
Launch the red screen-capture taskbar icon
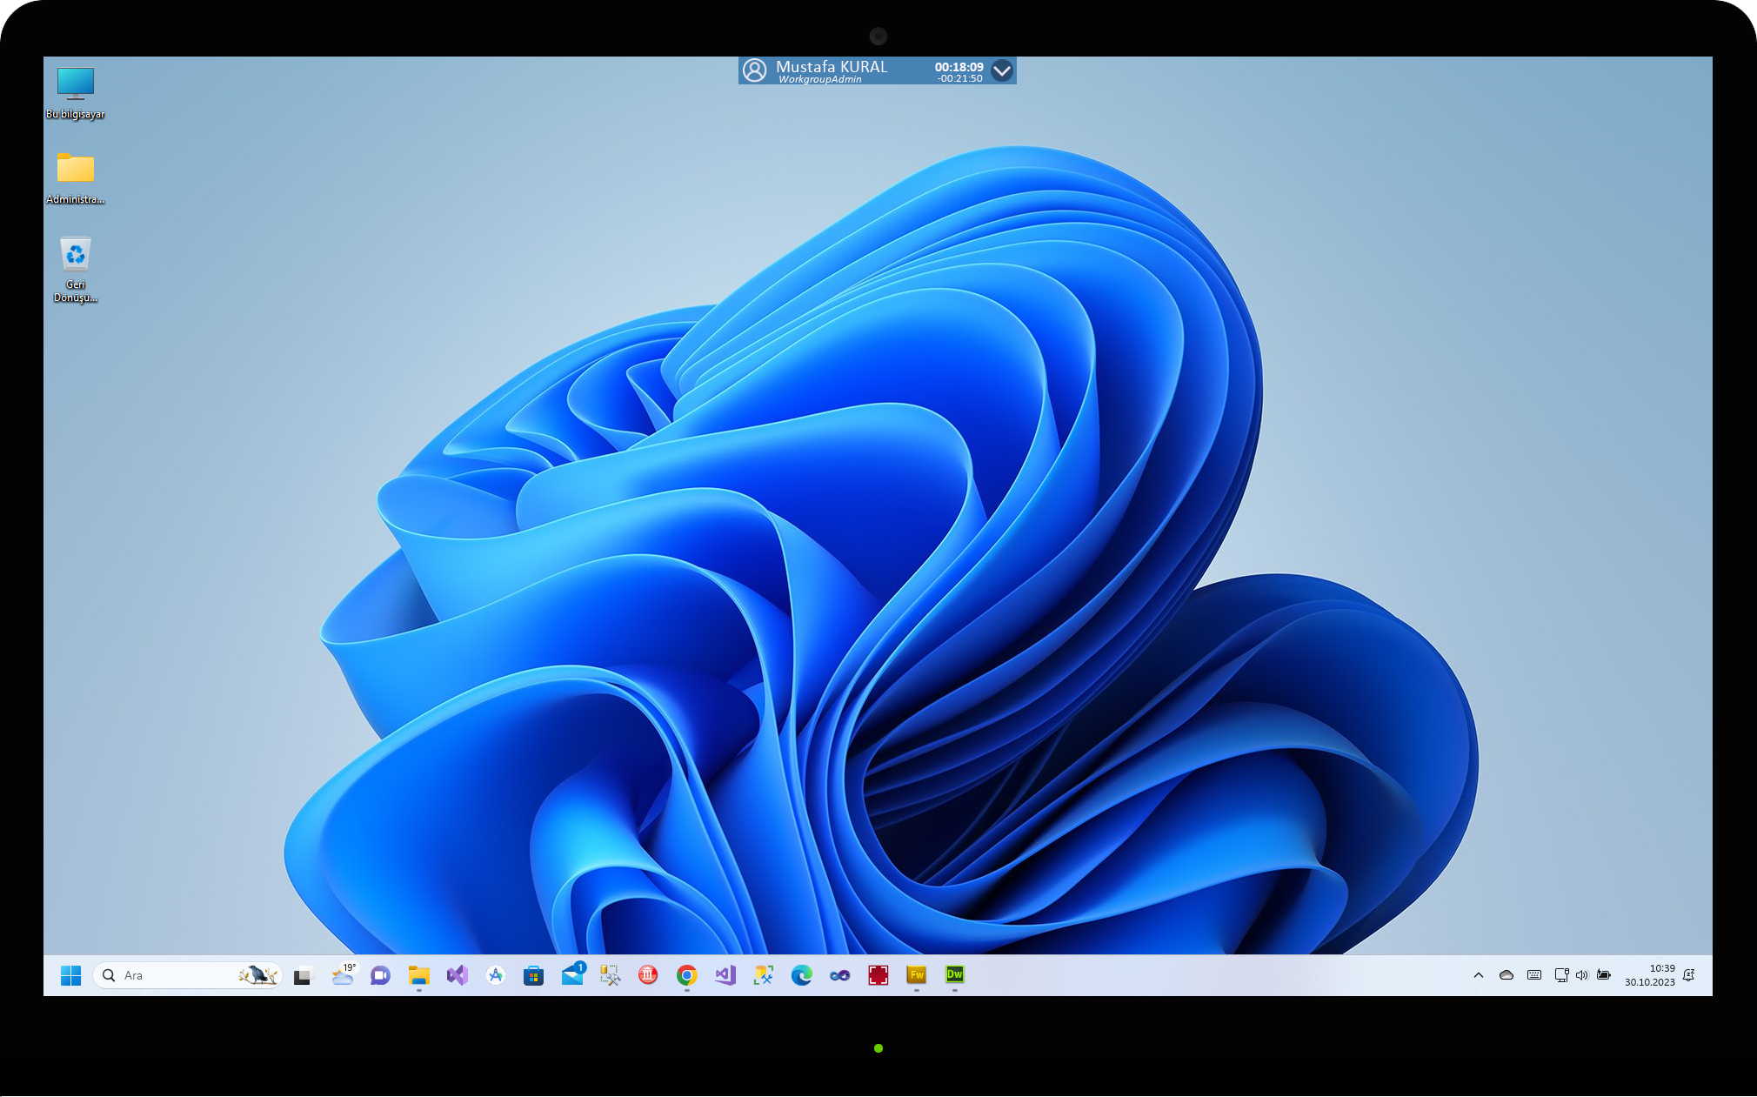click(878, 975)
